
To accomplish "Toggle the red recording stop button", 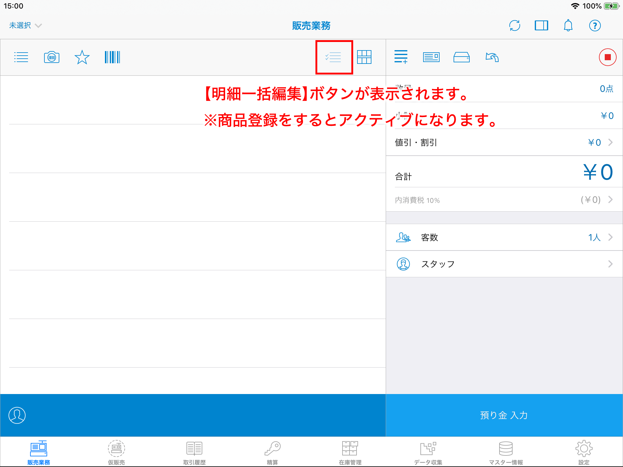I will [x=607, y=57].
